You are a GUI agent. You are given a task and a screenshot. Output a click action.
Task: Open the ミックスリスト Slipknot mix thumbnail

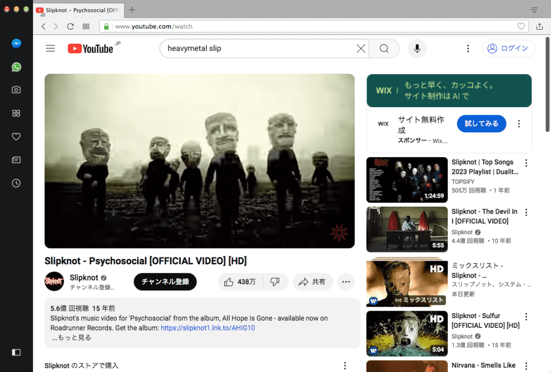[x=407, y=283]
